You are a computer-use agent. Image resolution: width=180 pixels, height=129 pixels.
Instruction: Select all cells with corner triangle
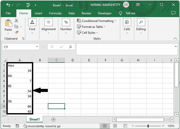[5, 60]
